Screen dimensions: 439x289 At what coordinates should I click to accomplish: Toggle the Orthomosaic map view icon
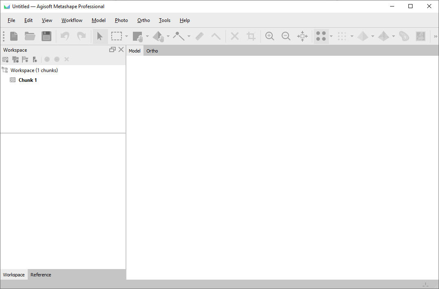(x=421, y=36)
